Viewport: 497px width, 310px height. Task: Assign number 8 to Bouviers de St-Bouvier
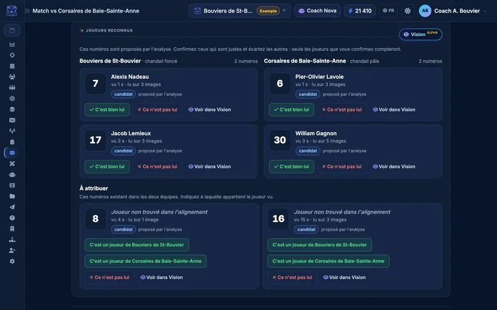pos(137,245)
